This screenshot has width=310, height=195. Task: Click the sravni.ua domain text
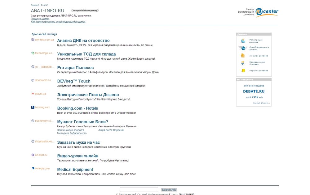[x=40, y=94]
